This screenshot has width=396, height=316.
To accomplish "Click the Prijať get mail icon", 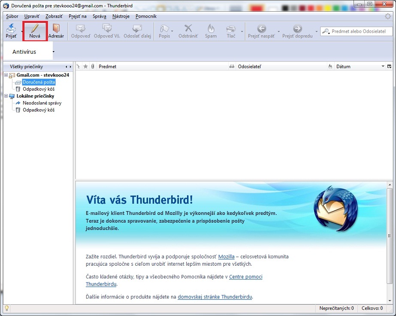I will [x=11, y=31].
